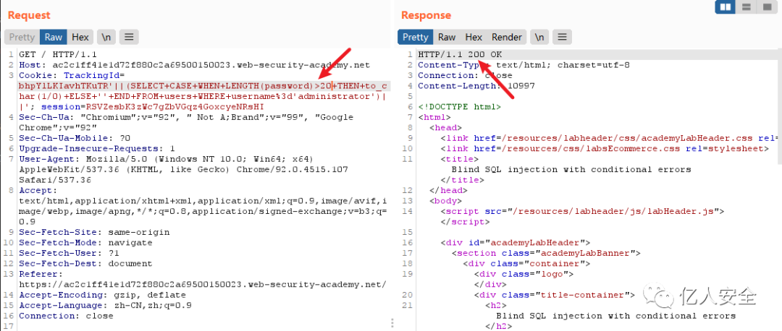Open Response hamburger options menu
The height and width of the screenshot is (331, 782).
pyautogui.click(x=562, y=37)
